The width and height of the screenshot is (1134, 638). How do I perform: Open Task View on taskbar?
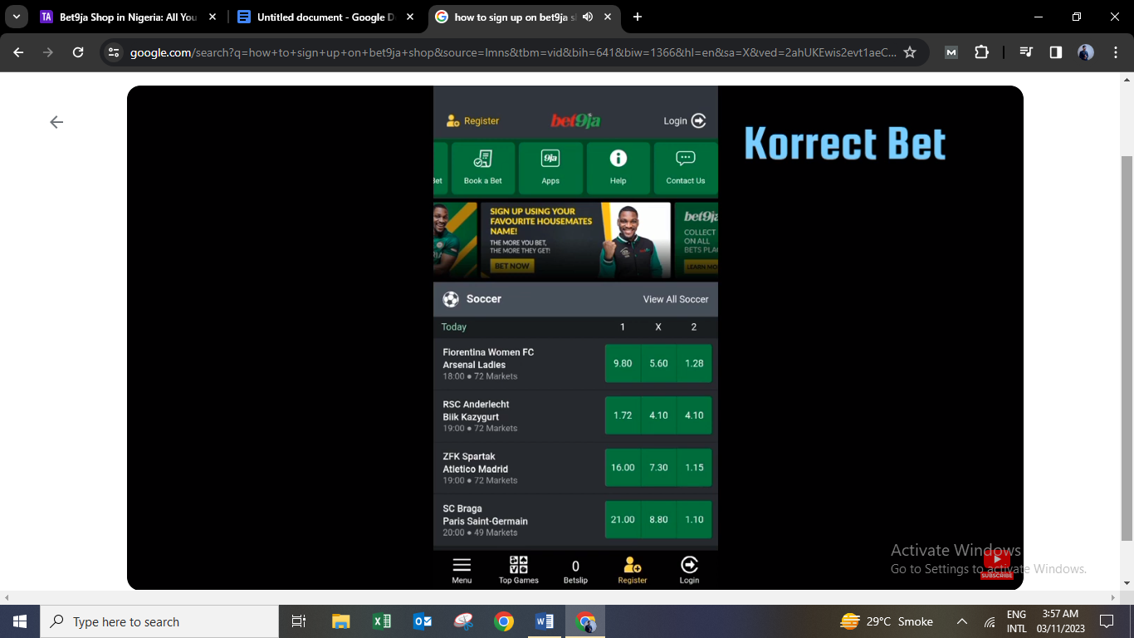(299, 621)
